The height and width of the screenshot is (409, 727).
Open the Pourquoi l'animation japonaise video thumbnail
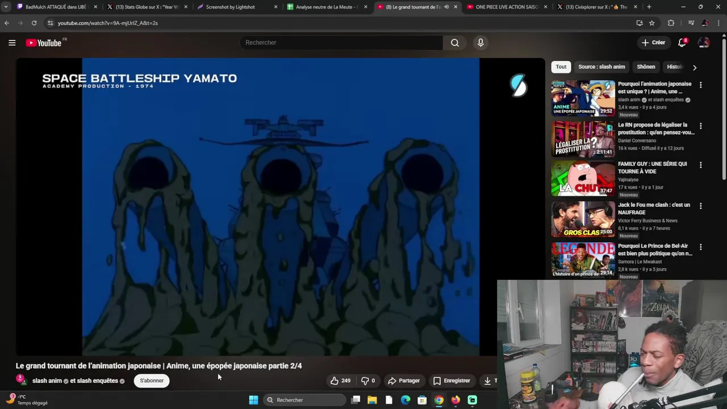click(x=583, y=98)
